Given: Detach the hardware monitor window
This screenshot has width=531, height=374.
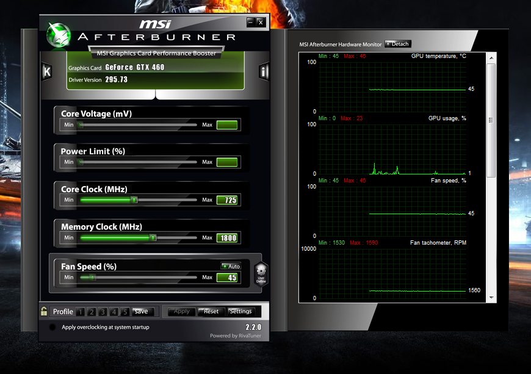Looking at the screenshot, I should coord(397,44).
